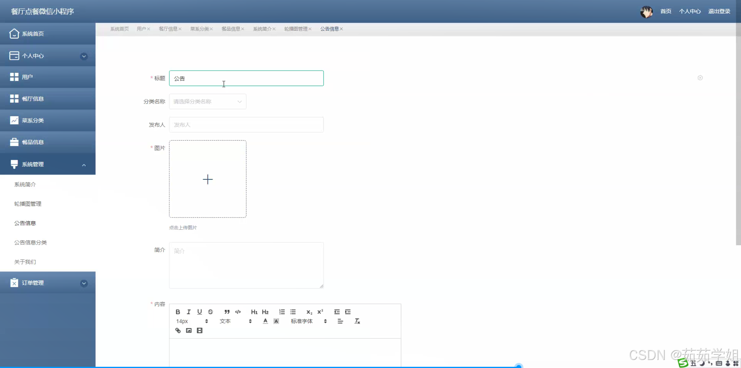Screen dimensions: 741x368
Task: Switch to the 轮播图管理 tab
Action: point(296,29)
